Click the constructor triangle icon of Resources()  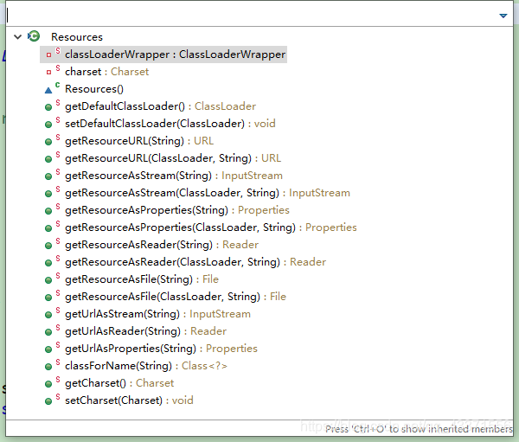click(48, 90)
